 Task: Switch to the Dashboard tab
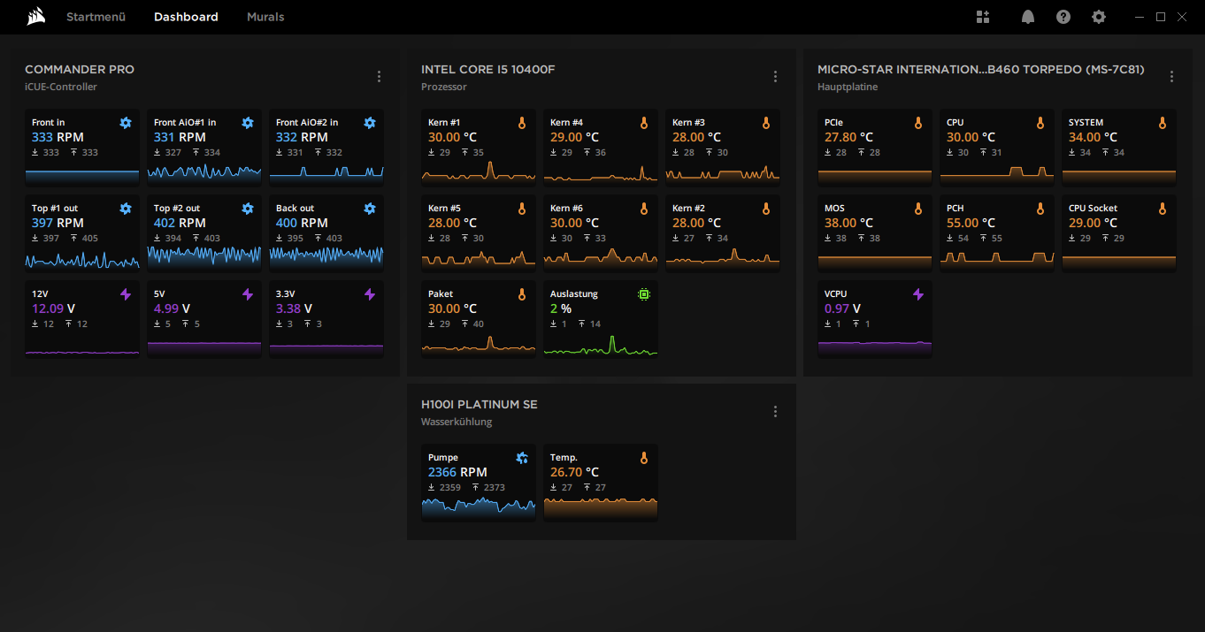(186, 17)
